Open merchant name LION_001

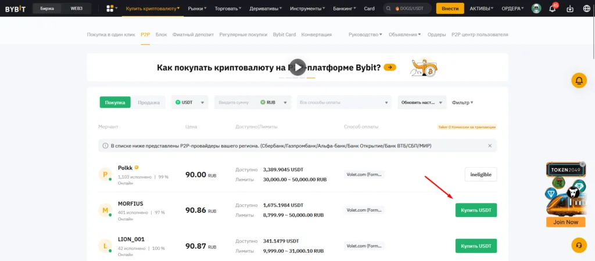click(131, 240)
